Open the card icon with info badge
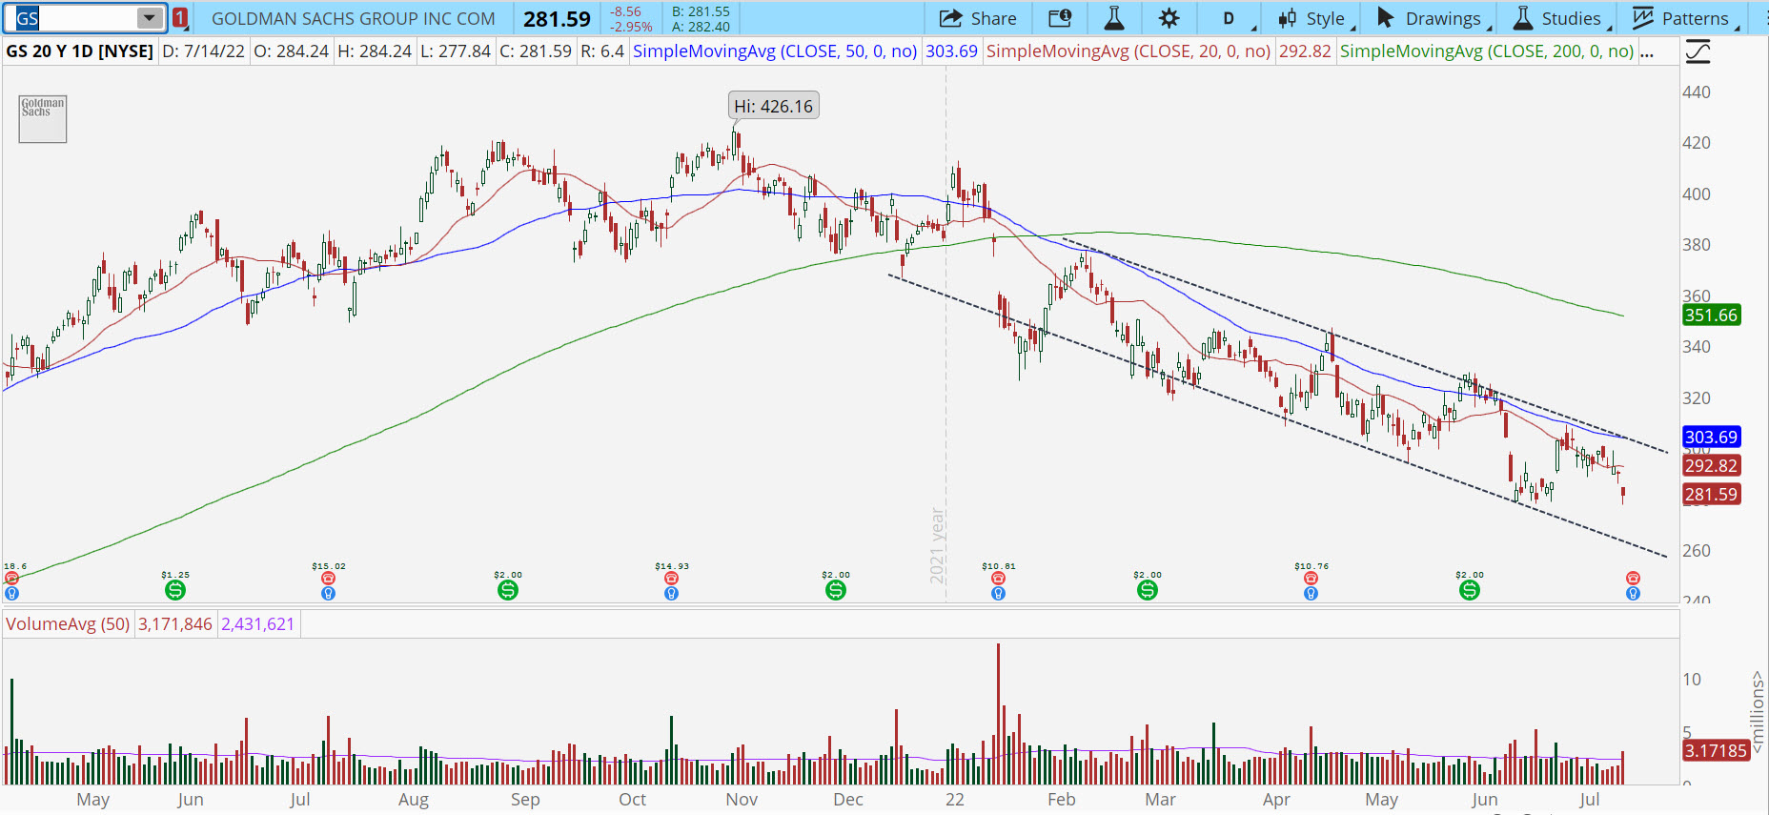 pyautogui.click(x=1060, y=18)
